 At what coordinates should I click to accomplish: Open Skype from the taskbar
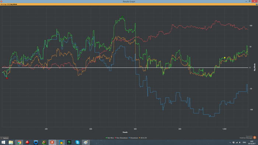[77, 142]
